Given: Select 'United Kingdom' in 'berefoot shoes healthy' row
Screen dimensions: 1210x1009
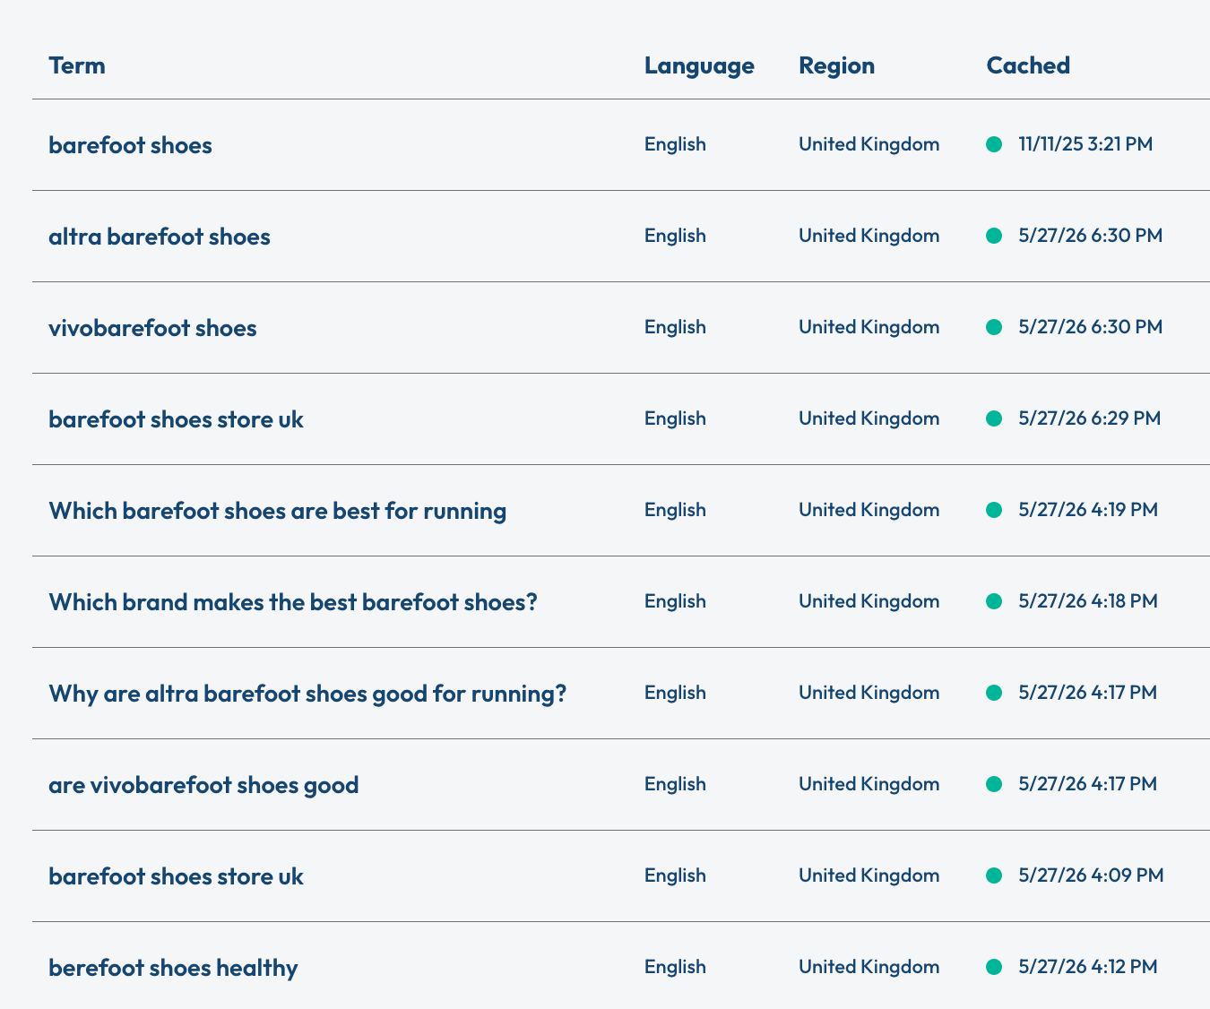Looking at the screenshot, I should [x=869, y=967].
